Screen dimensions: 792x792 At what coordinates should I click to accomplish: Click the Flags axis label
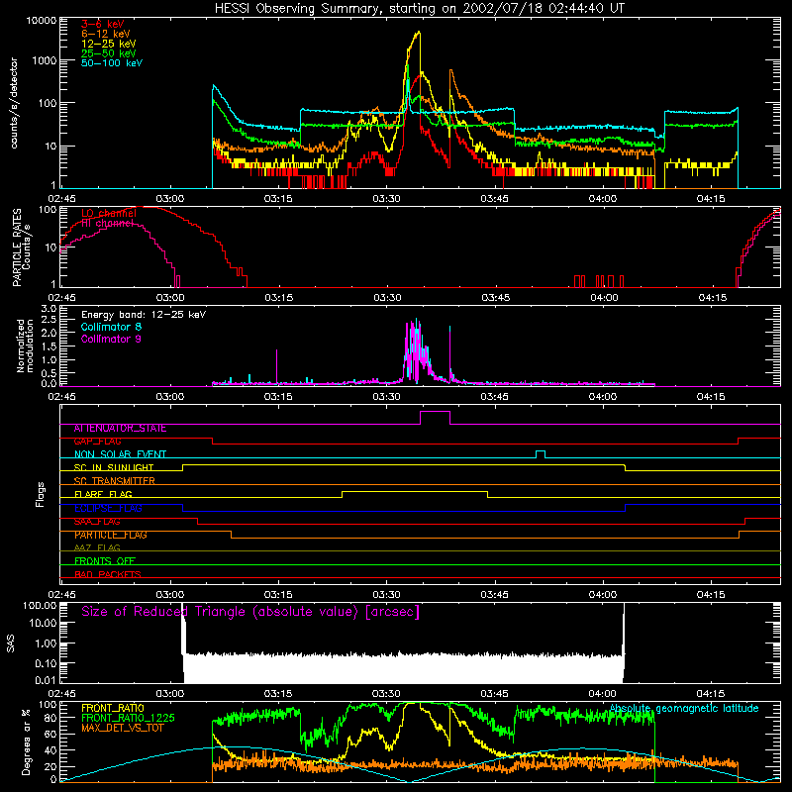(40, 494)
